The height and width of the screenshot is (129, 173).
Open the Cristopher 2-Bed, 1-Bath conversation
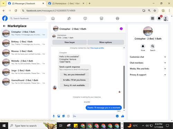24,33
